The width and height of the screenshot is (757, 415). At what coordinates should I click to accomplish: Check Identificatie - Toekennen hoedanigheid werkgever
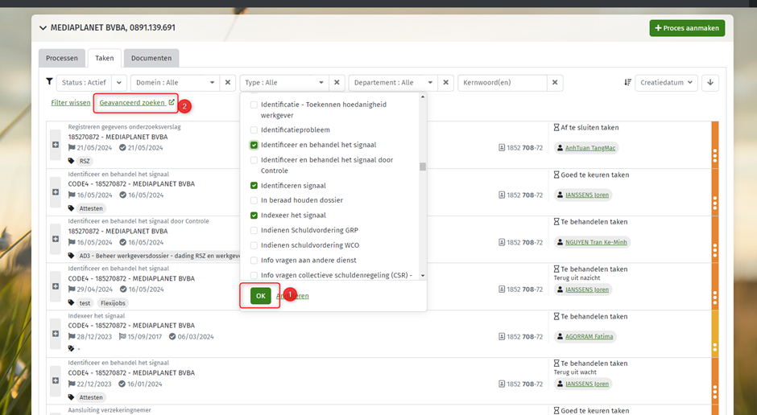pyautogui.click(x=254, y=105)
